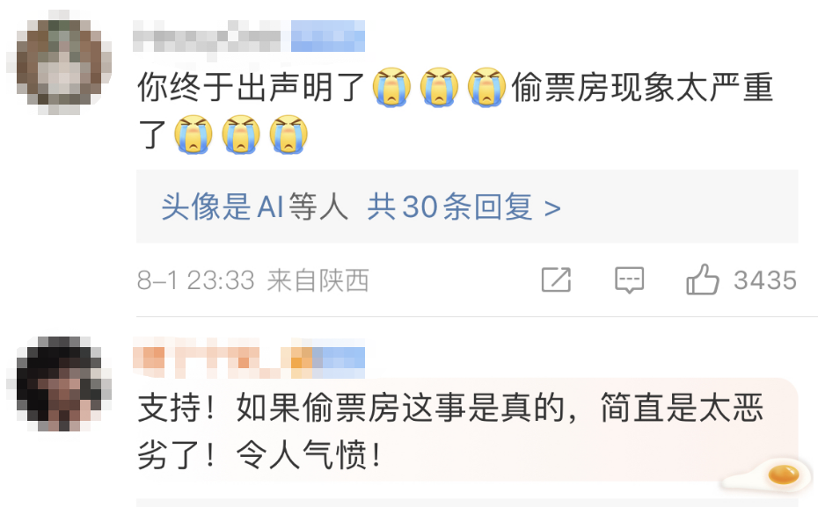Click the crying emoji right after 你终于出声明了
The height and width of the screenshot is (507, 818).
click(391, 87)
